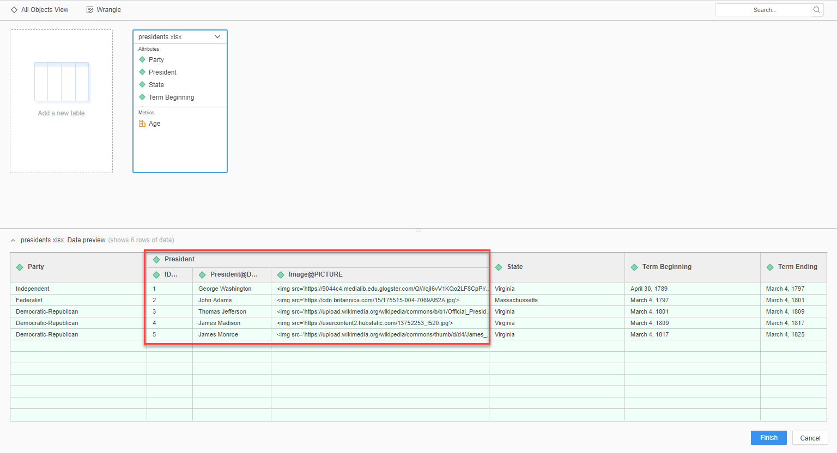Click the search magnifier icon
The height and width of the screenshot is (453, 837).
pyautogui.click(x=816, y=10)
